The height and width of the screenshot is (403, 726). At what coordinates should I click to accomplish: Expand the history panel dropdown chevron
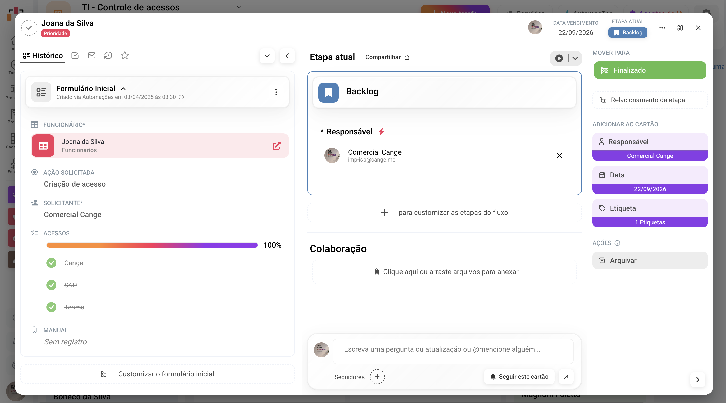267,56
